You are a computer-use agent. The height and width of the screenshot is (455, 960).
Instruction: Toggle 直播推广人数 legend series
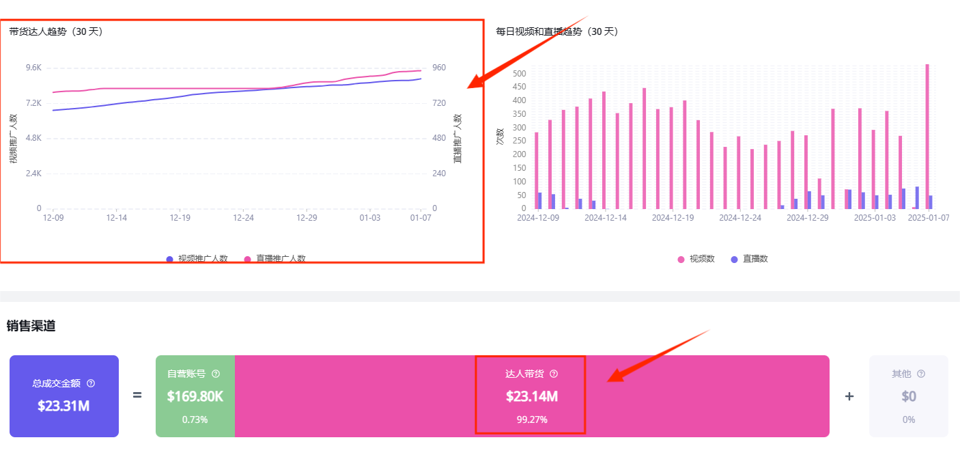(274, 259)
